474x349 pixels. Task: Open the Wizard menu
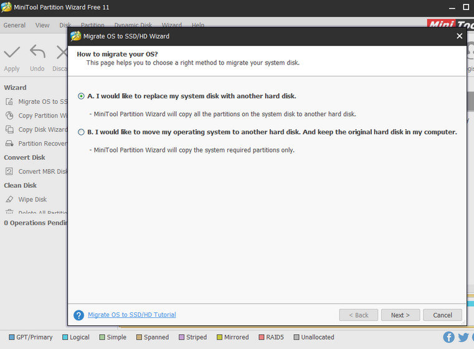[x=172, y=25]
